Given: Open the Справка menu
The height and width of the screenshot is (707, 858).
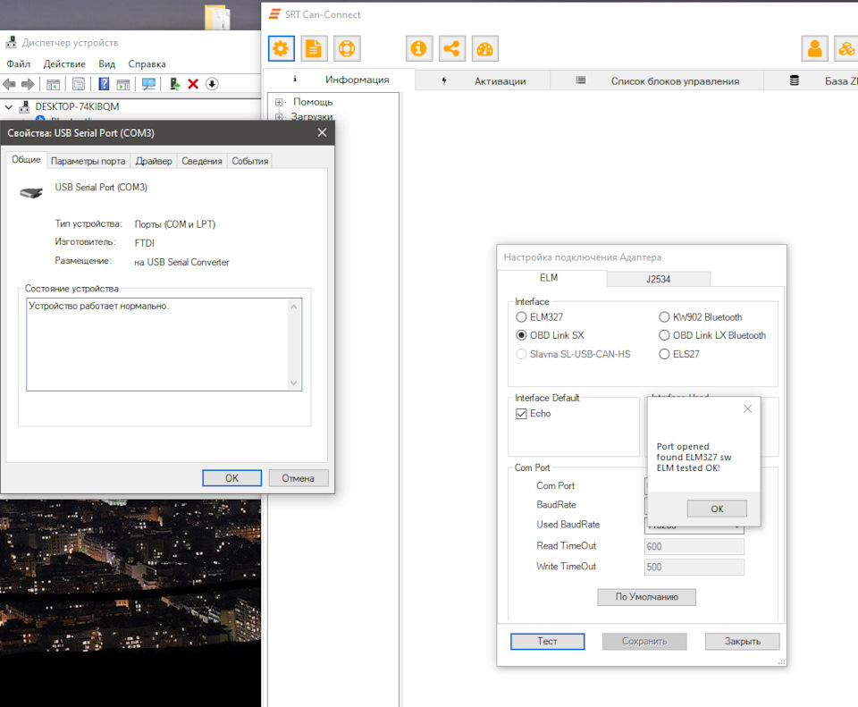Looking at the screenshot, I should click(x=147, y=64).
